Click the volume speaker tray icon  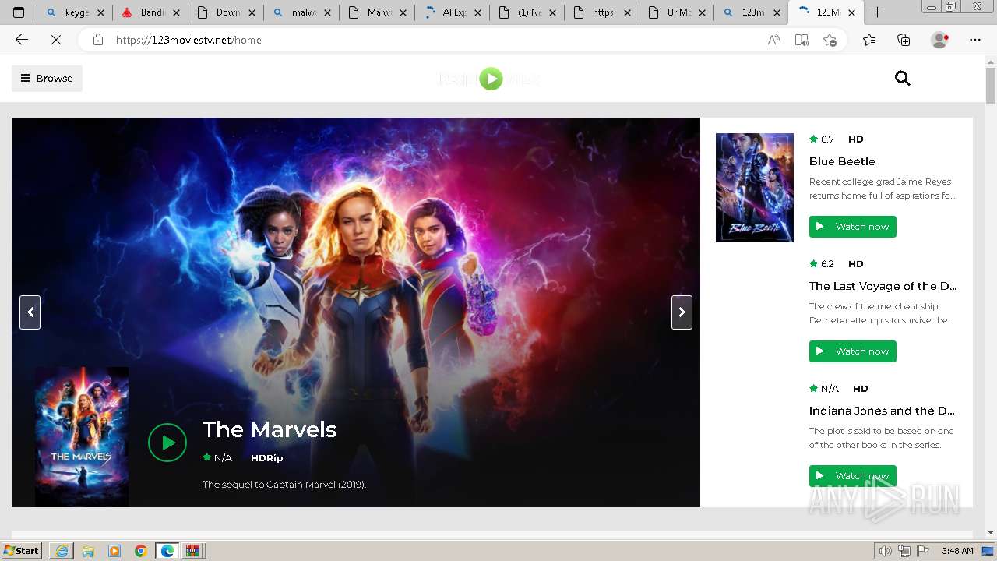(886, 551)
